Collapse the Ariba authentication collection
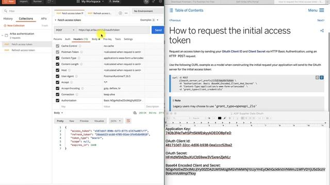This screenshot has height=185, width=330. pyautogui.click(x=2, y=35)
